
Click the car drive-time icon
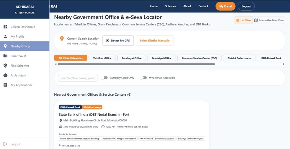click(x=60, y=127)
